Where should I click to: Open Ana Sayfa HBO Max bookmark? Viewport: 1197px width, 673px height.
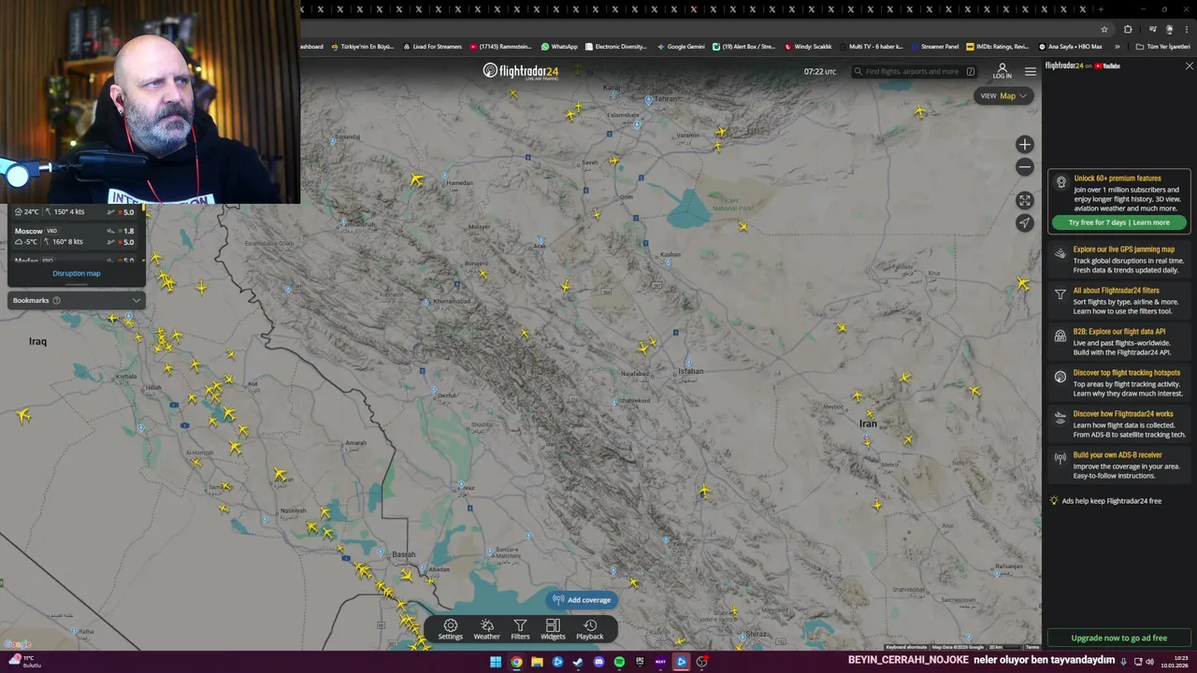tap(1071, 46)
